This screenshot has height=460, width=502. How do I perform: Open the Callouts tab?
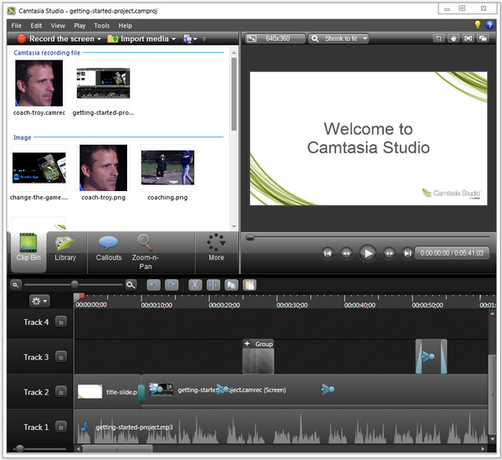tap(109, 249)
